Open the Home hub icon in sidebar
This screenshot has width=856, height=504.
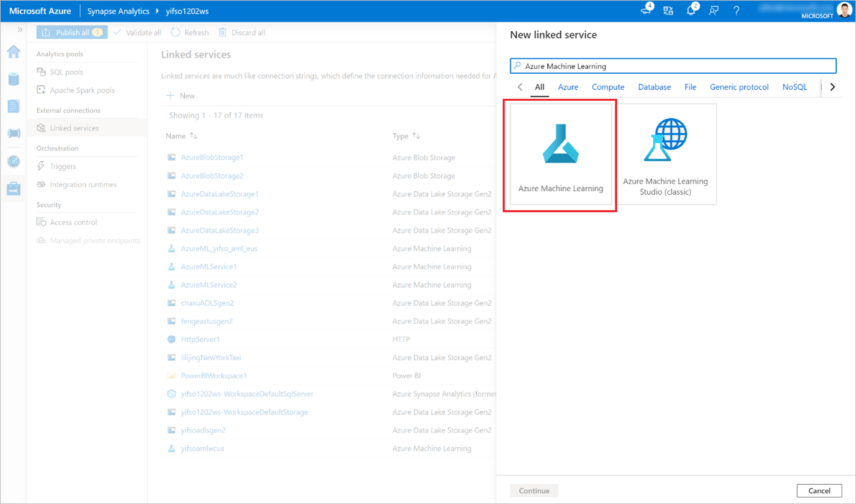13,52
